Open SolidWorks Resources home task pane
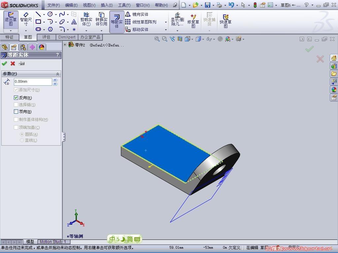This screenshot has width=338, height=253. tap(334, 58)
